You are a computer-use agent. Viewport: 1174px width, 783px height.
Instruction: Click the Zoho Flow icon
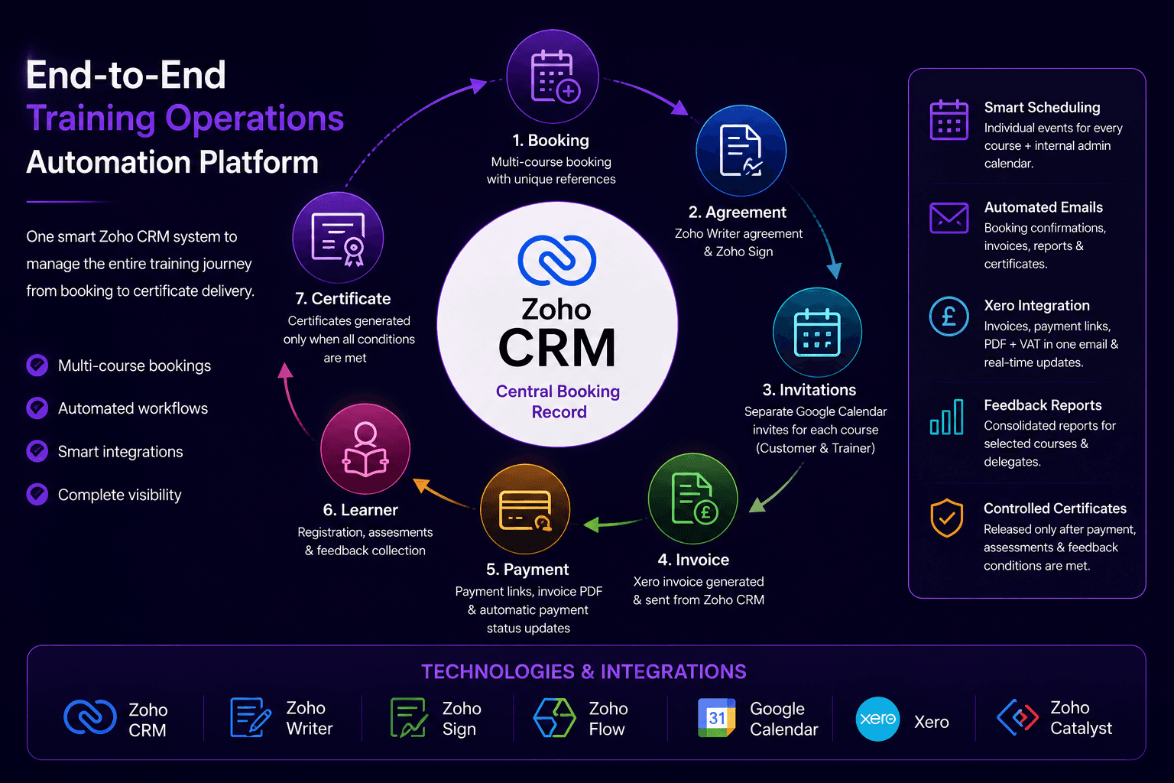(555, 717)
